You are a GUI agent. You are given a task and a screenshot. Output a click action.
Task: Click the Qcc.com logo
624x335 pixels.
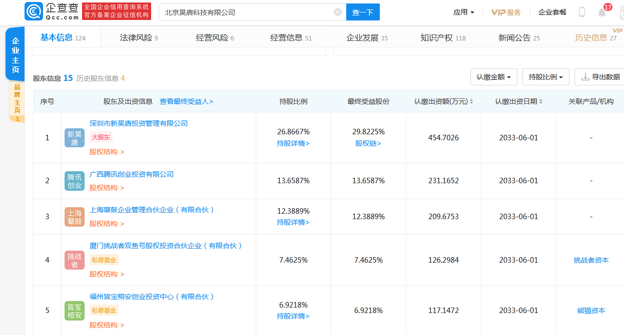52,12
